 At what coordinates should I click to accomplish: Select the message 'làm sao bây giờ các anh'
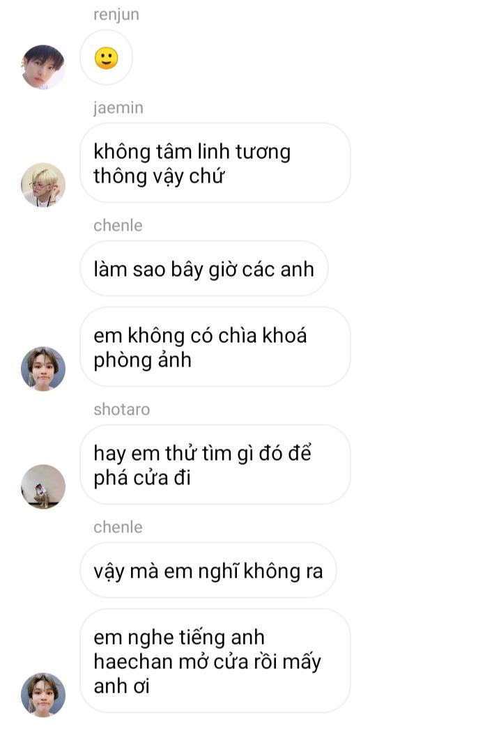[x=203, y=269]
